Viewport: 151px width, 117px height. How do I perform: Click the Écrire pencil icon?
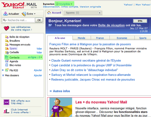pyautogui.click(x=24, y=14)
